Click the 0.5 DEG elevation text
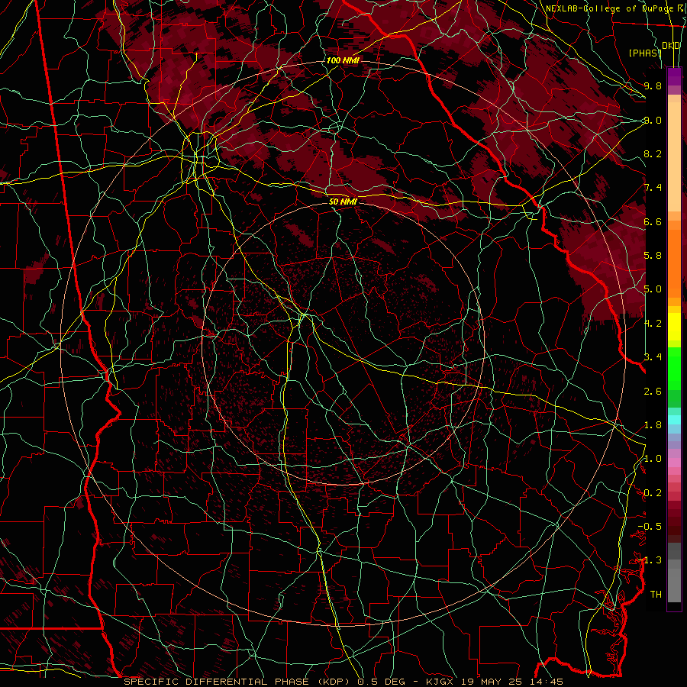The image size is (687, 687). [381, 682]
